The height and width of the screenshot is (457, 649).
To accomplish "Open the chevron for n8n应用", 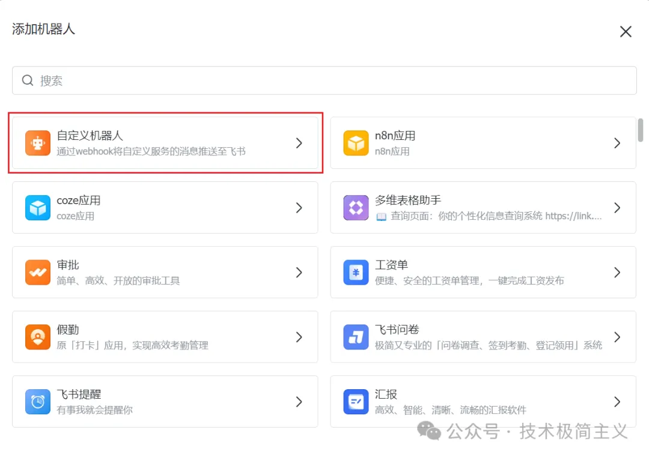I will (617, 143).
